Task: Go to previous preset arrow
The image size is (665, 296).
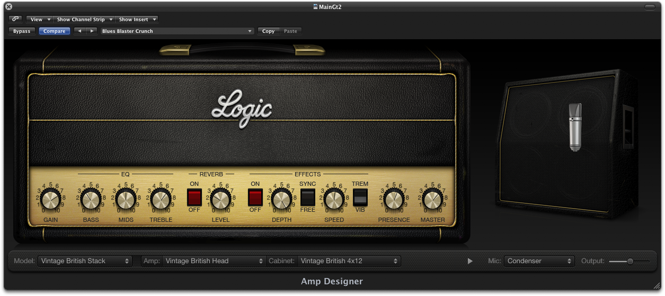Action: coord(79,31)
